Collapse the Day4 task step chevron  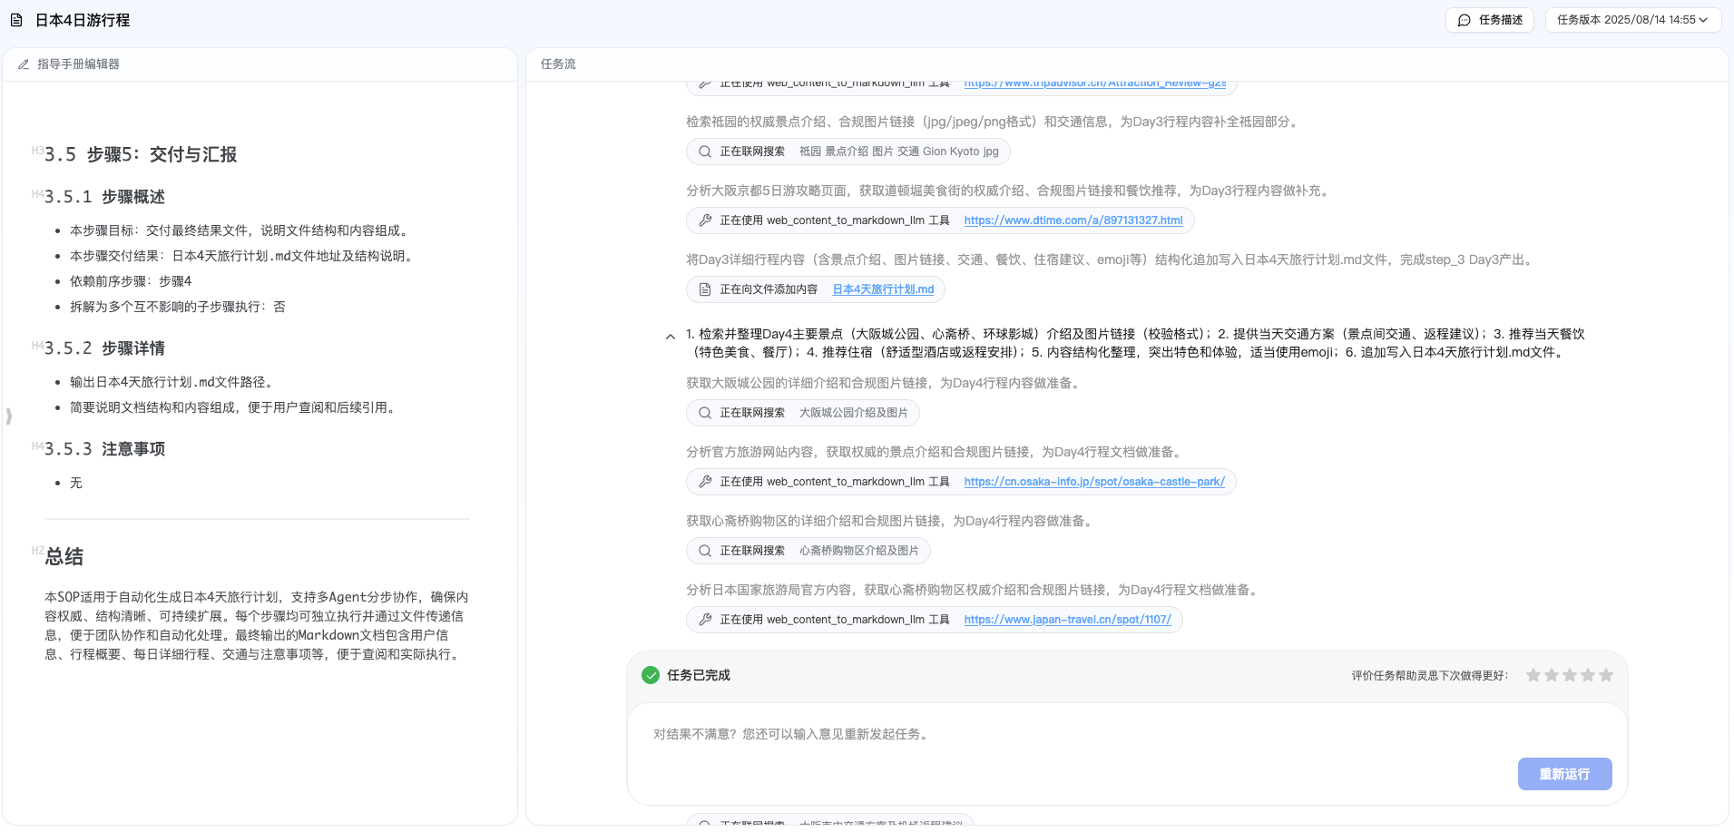(671, 337)
